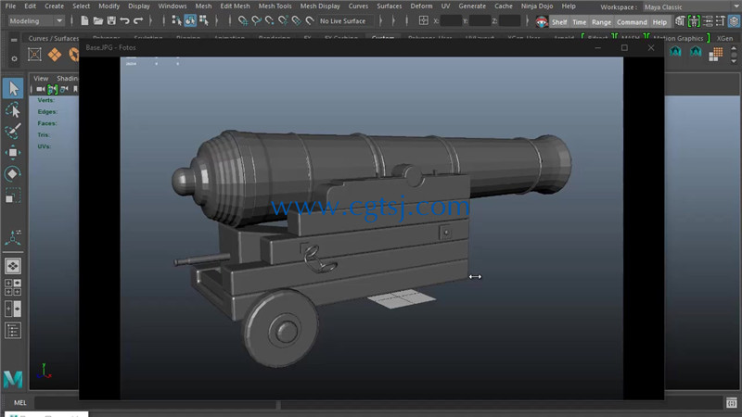This screenshot has width=742, height=417.
Task: Open the shelf tab menu icon
Action: pos(14,40)
